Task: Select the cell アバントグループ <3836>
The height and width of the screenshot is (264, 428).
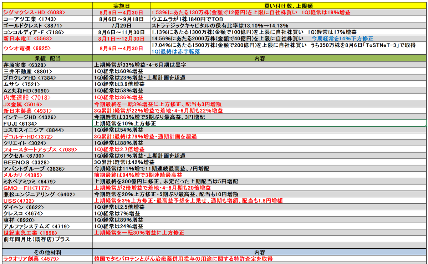Action: [x=47, y=168]
